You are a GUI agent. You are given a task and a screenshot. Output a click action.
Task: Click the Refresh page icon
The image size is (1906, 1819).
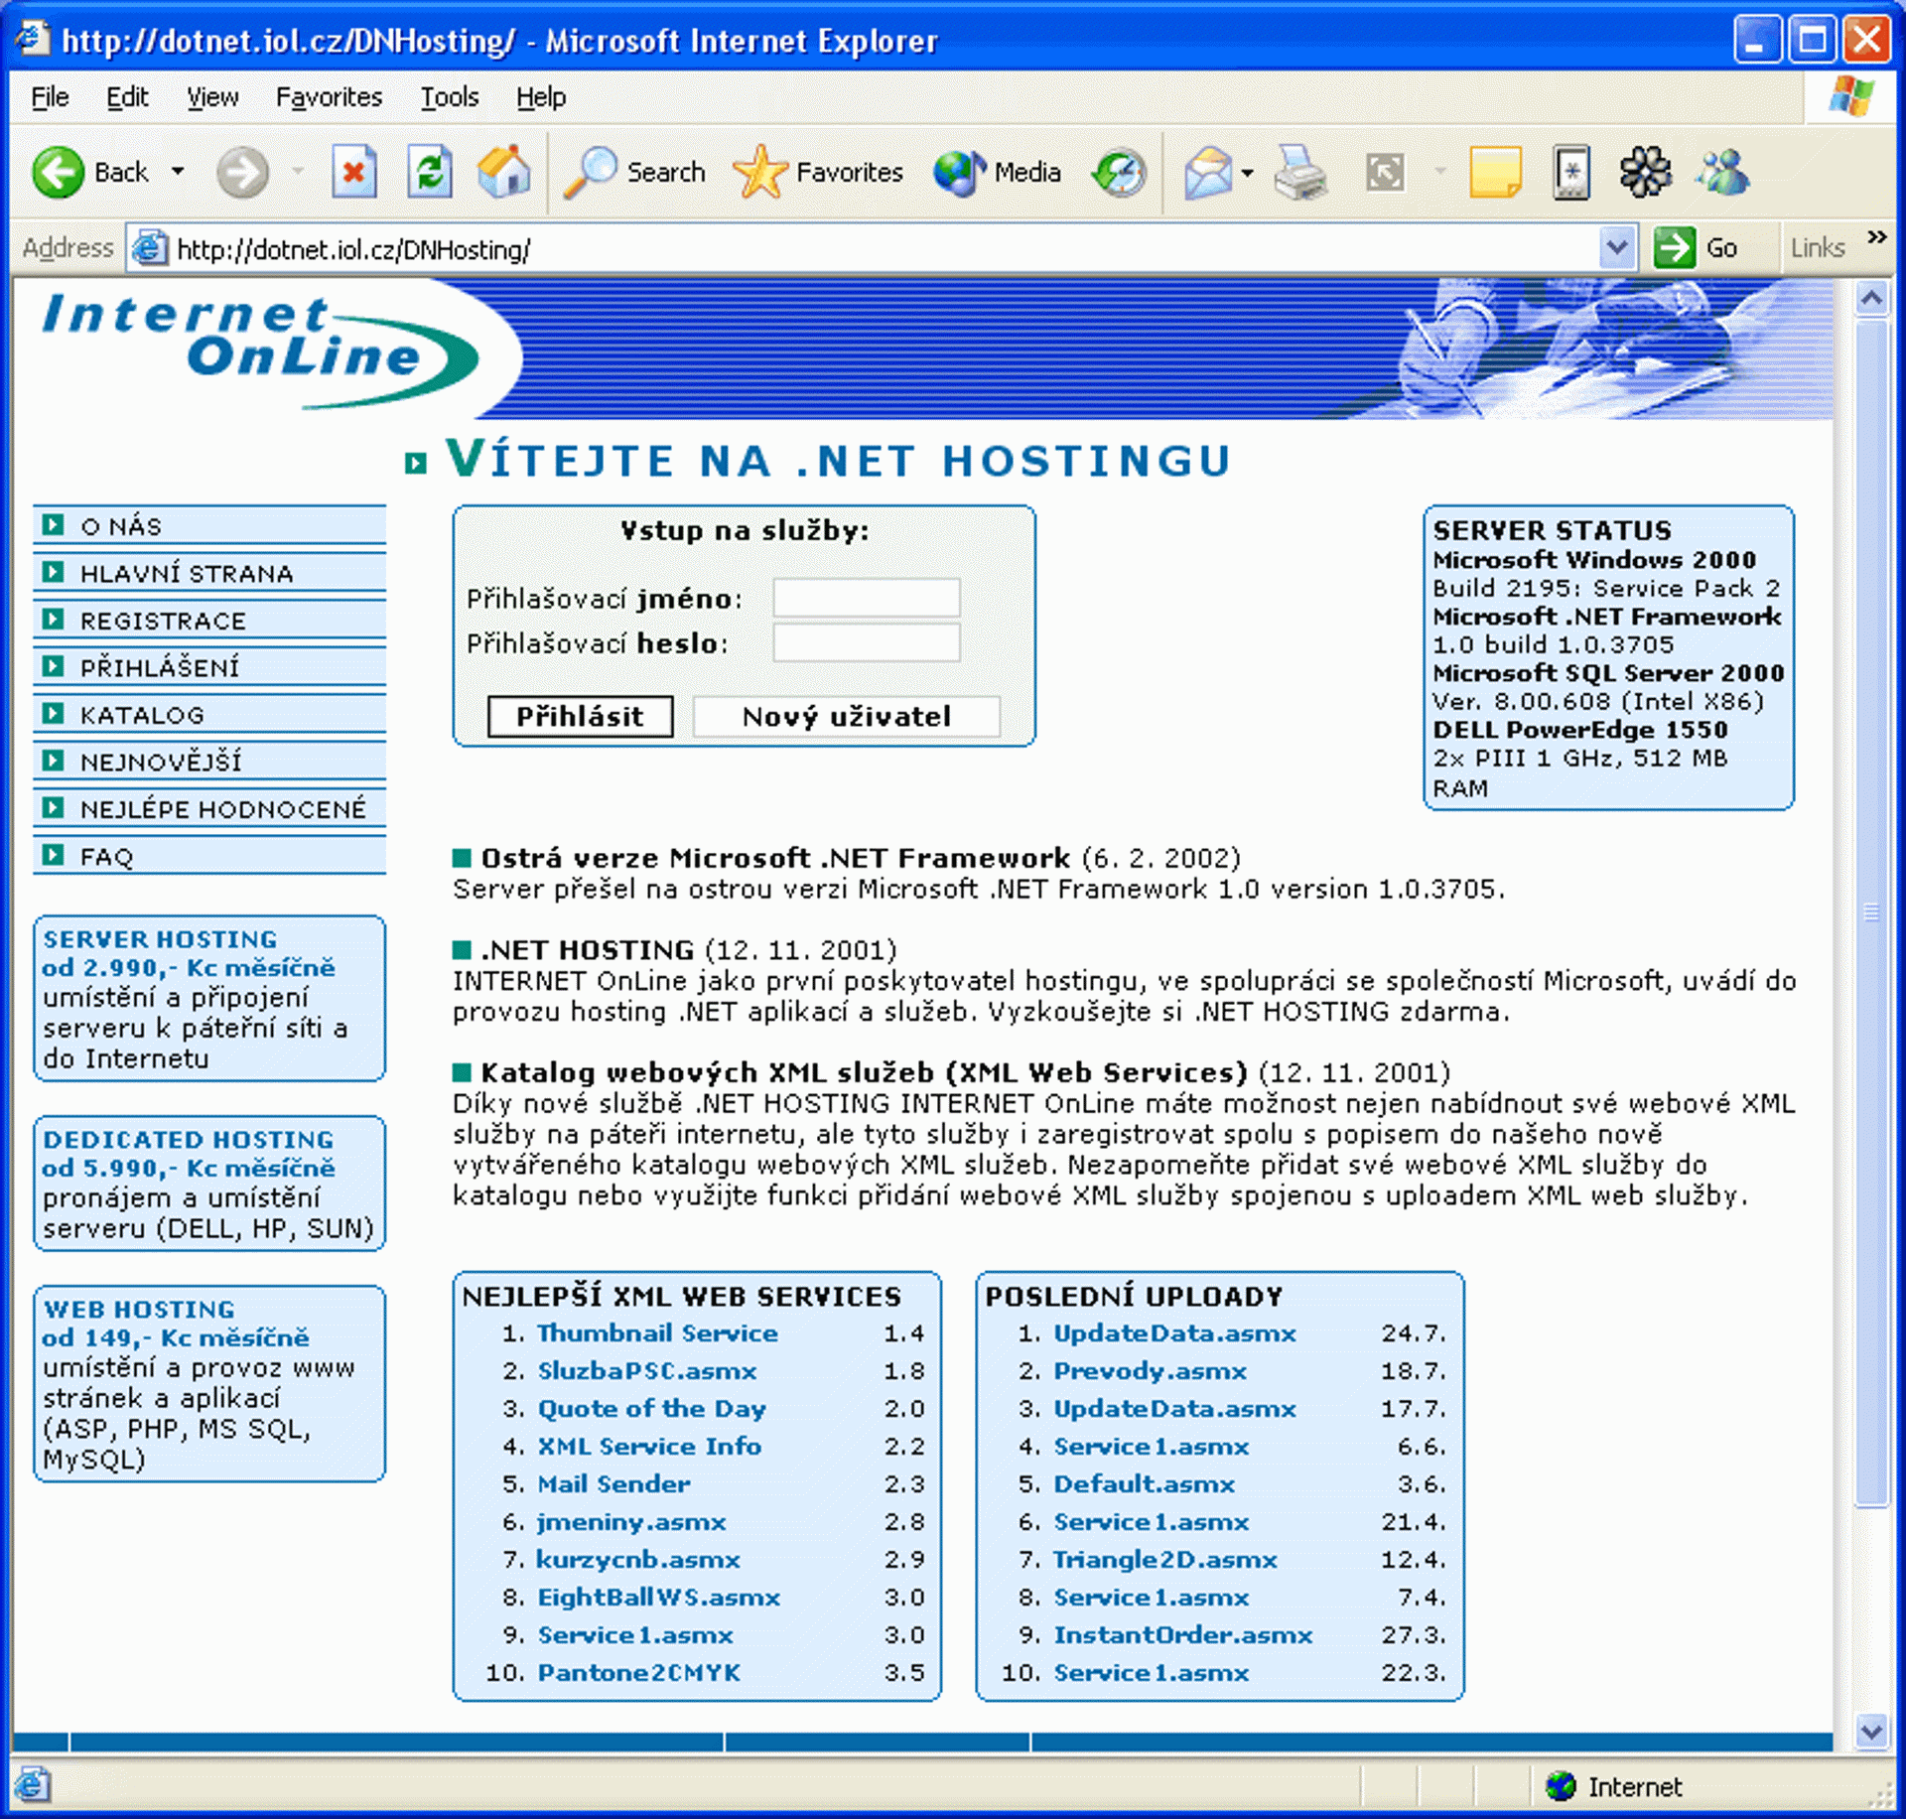429,173
